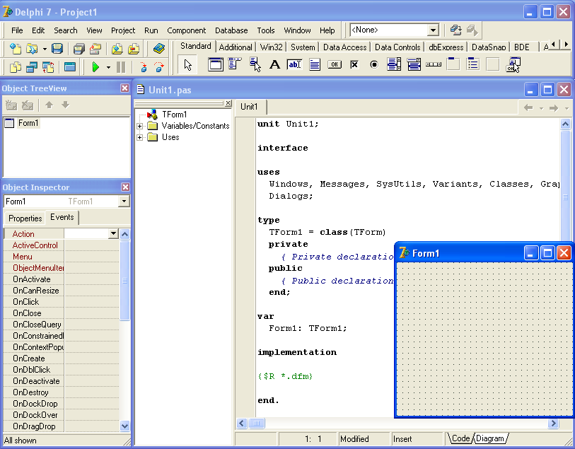Open the File menu

tap(17, 30)
